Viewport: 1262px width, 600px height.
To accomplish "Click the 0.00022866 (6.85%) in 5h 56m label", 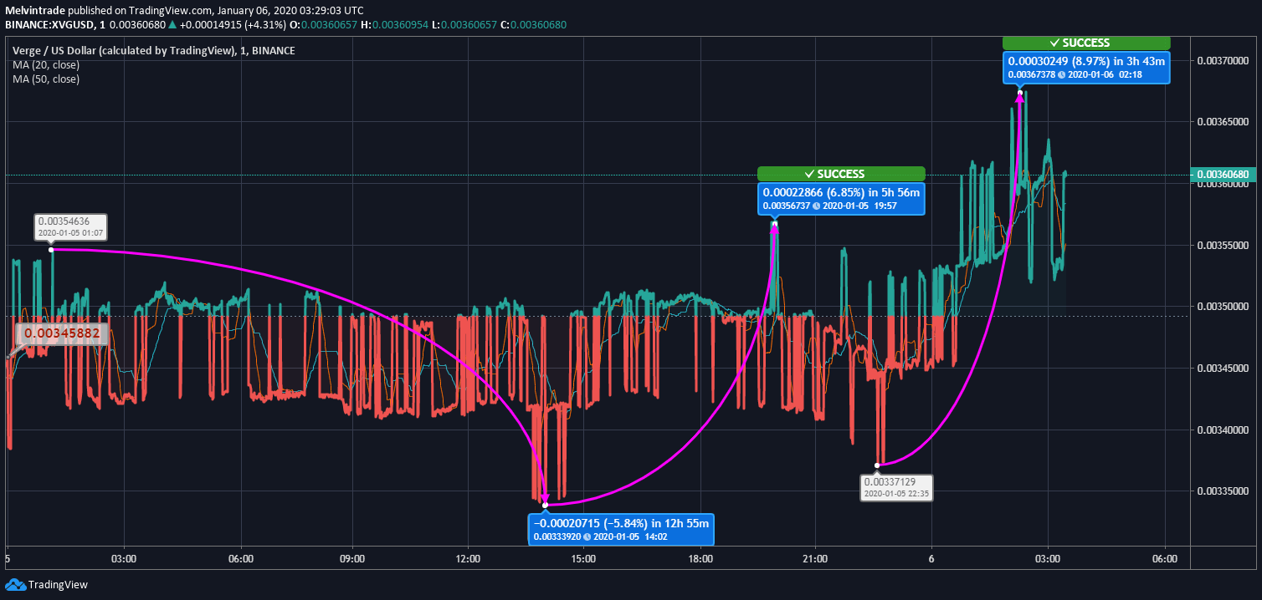I will (x=841, y=198).
